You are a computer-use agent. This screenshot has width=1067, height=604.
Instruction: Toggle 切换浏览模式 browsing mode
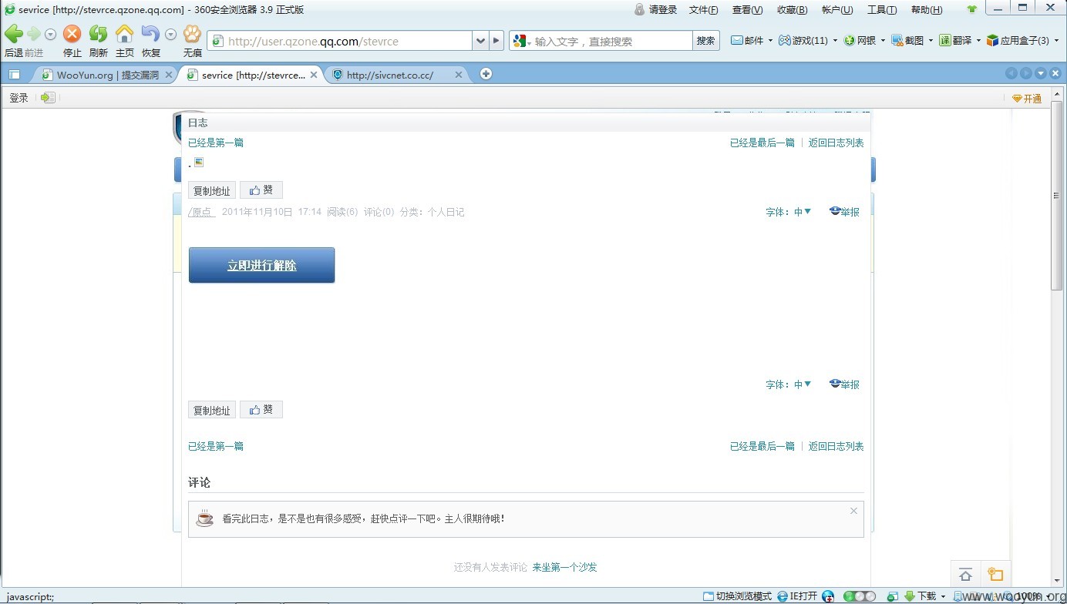pos(737,596)
